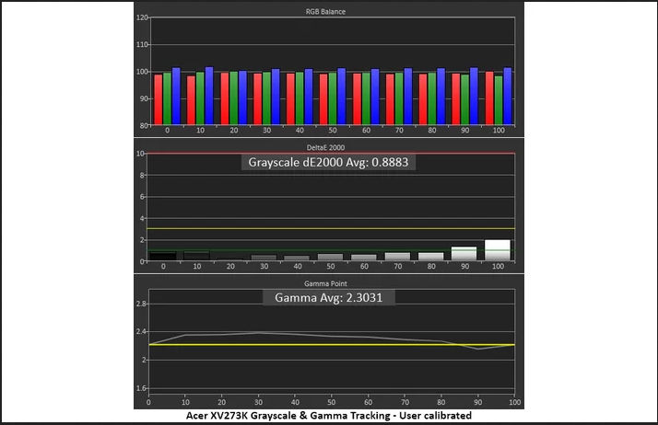Viewport: 658px width, 425px height.
Task: Click the blue RGB bar at 10
Action: coord(209,96)
